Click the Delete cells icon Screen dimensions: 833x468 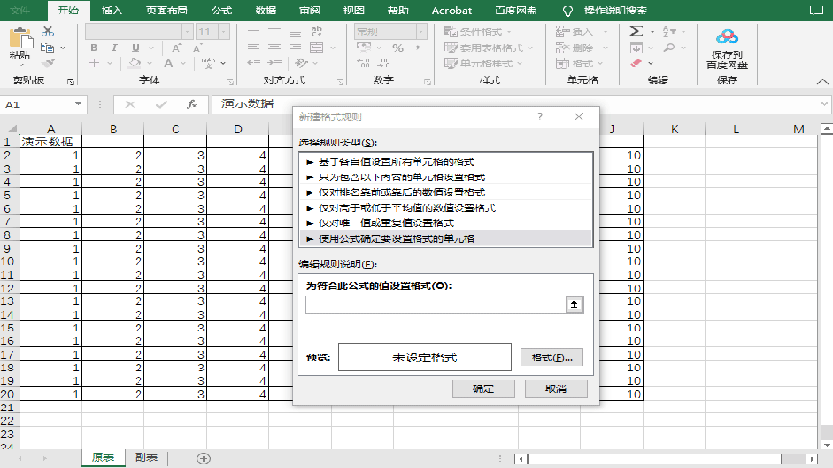(x=563, y=47)
